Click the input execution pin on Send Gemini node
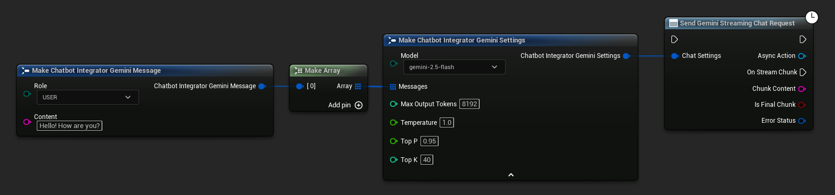Screen dimensions: 835x195 (x=675, y=39)
